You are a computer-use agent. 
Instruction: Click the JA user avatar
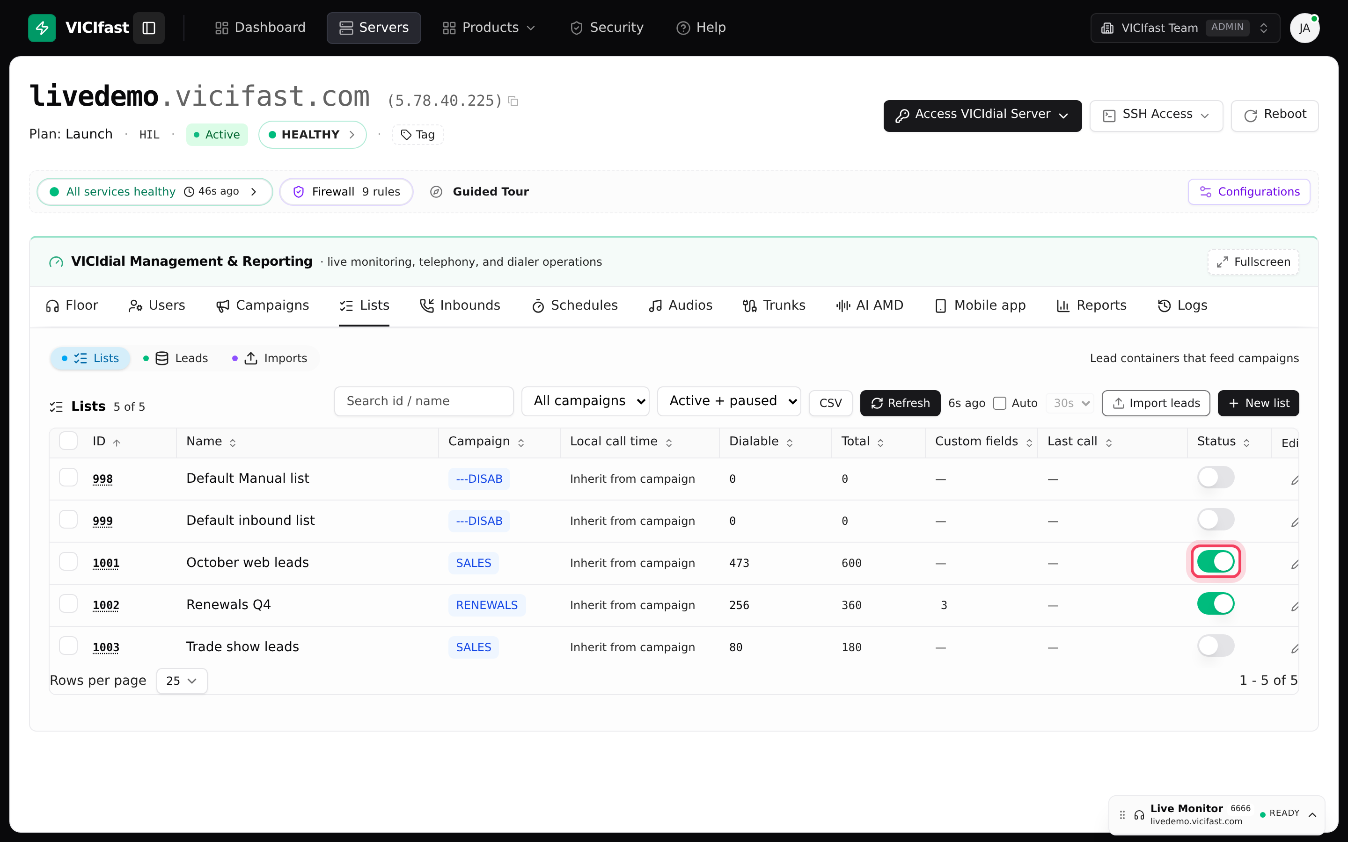[1304, 28]
